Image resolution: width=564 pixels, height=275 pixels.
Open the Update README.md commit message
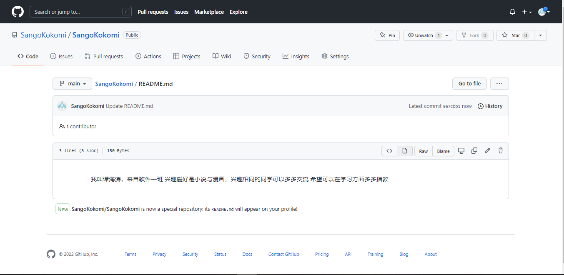(130, 106)
